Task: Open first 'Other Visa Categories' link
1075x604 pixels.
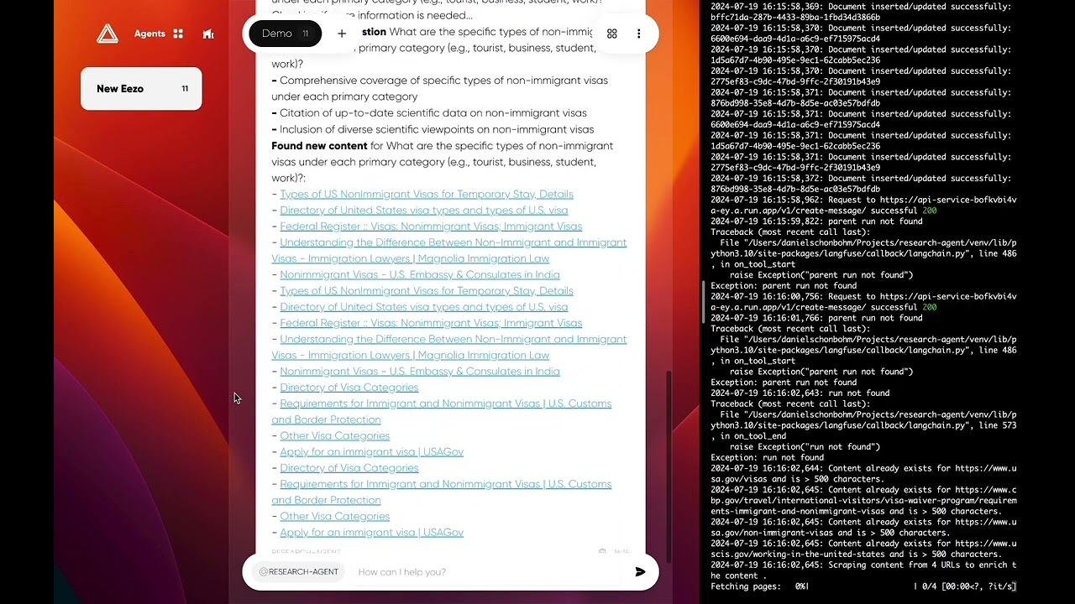Action: tap(335, 436)
